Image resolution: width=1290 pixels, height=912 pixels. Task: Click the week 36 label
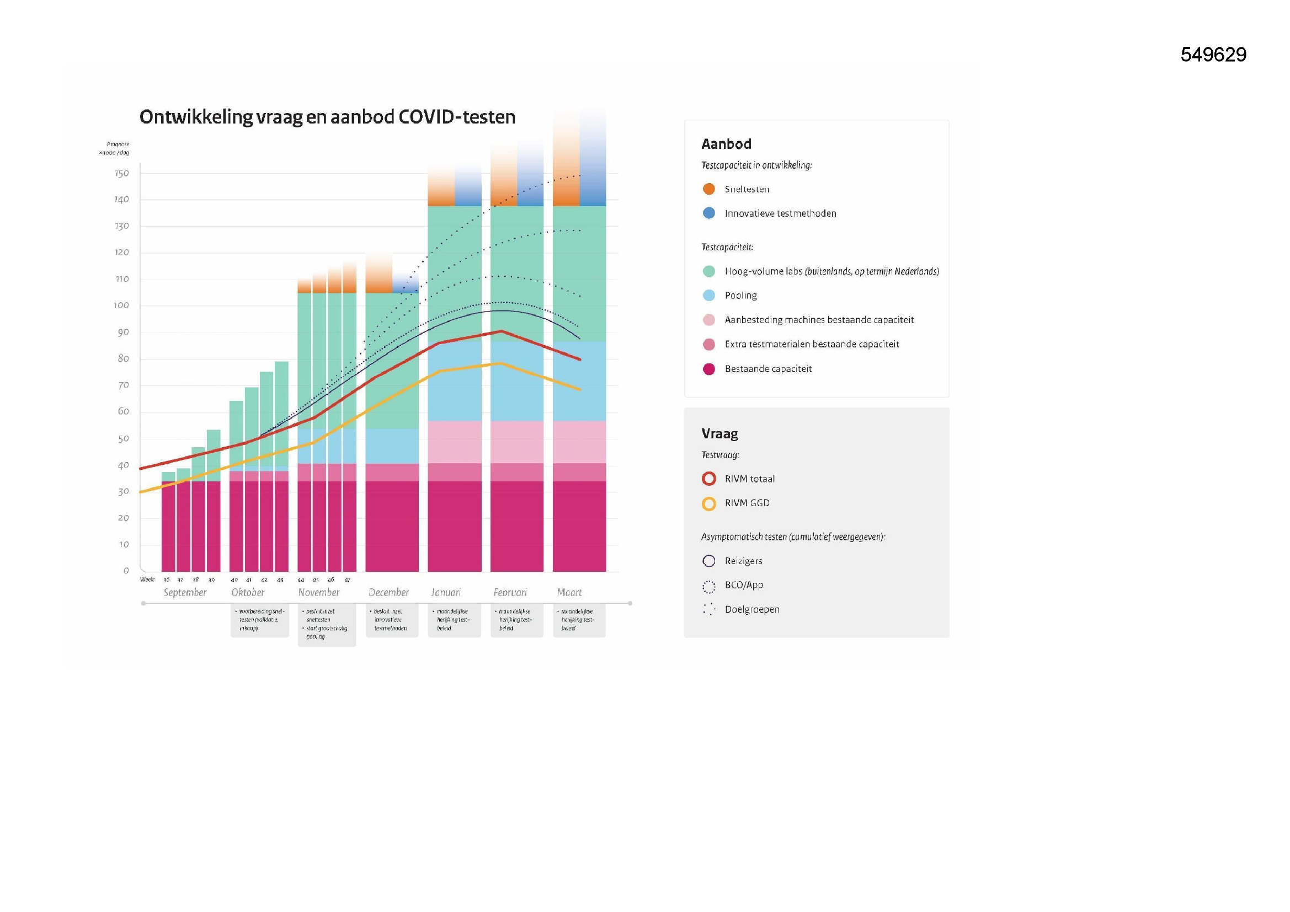coord(166,580)
